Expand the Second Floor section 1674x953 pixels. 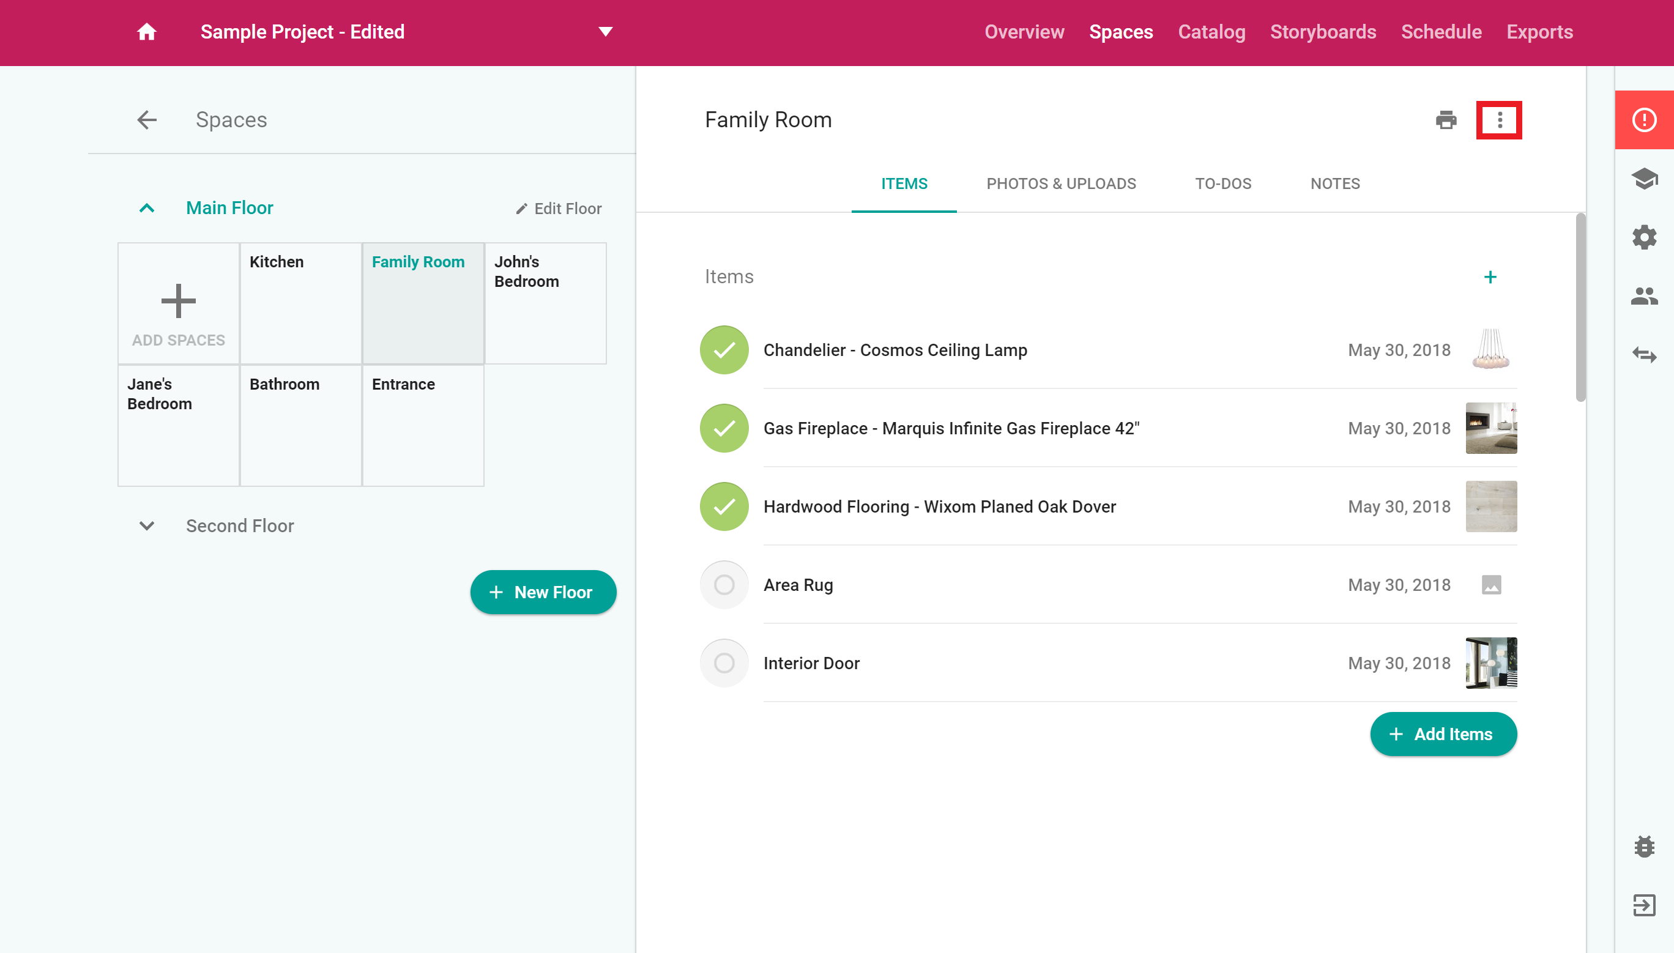[x=147, y=525]
